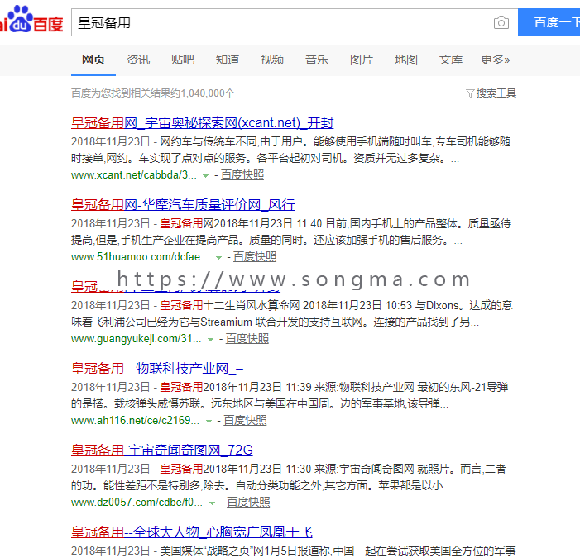The width and height of the screenshot is (580, 558).
Task: Click the green URL www.51huamoo.com/dcfae...
Action: (x=140, y=257)
